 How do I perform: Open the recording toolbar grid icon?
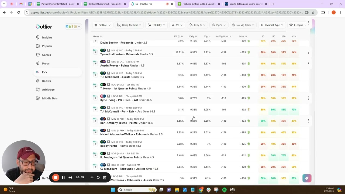pos(92,177)
